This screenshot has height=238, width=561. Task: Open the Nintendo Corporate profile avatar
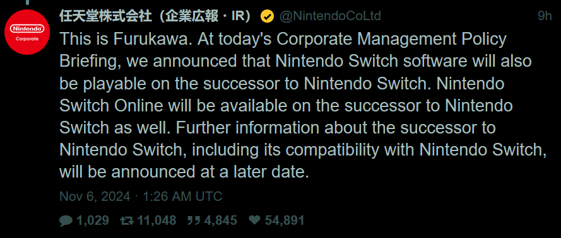27,32
